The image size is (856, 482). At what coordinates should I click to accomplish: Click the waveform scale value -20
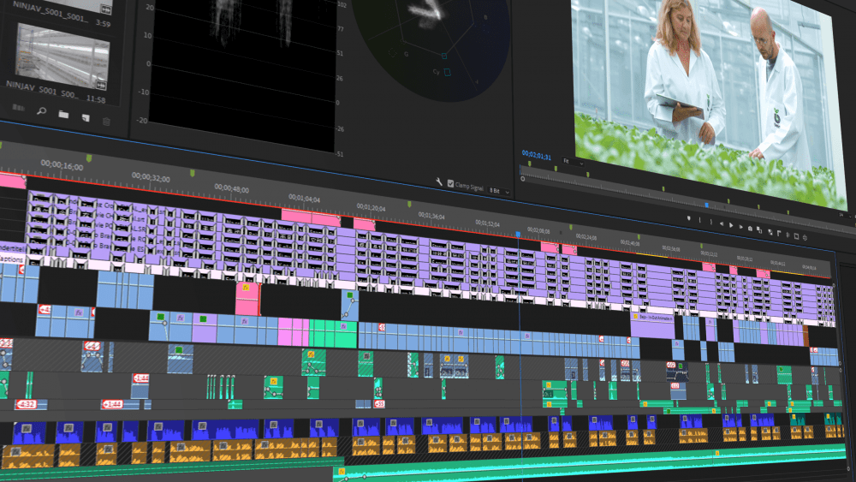[x=142, y=120]
